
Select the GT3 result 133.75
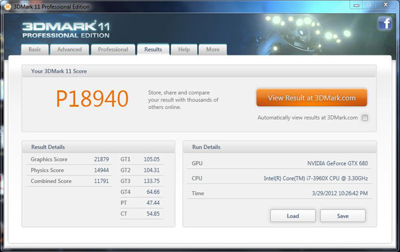point(151,181)
